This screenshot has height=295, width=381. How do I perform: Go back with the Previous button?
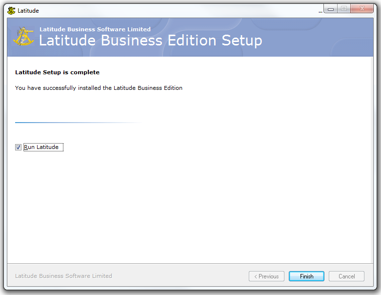point(267,276)
